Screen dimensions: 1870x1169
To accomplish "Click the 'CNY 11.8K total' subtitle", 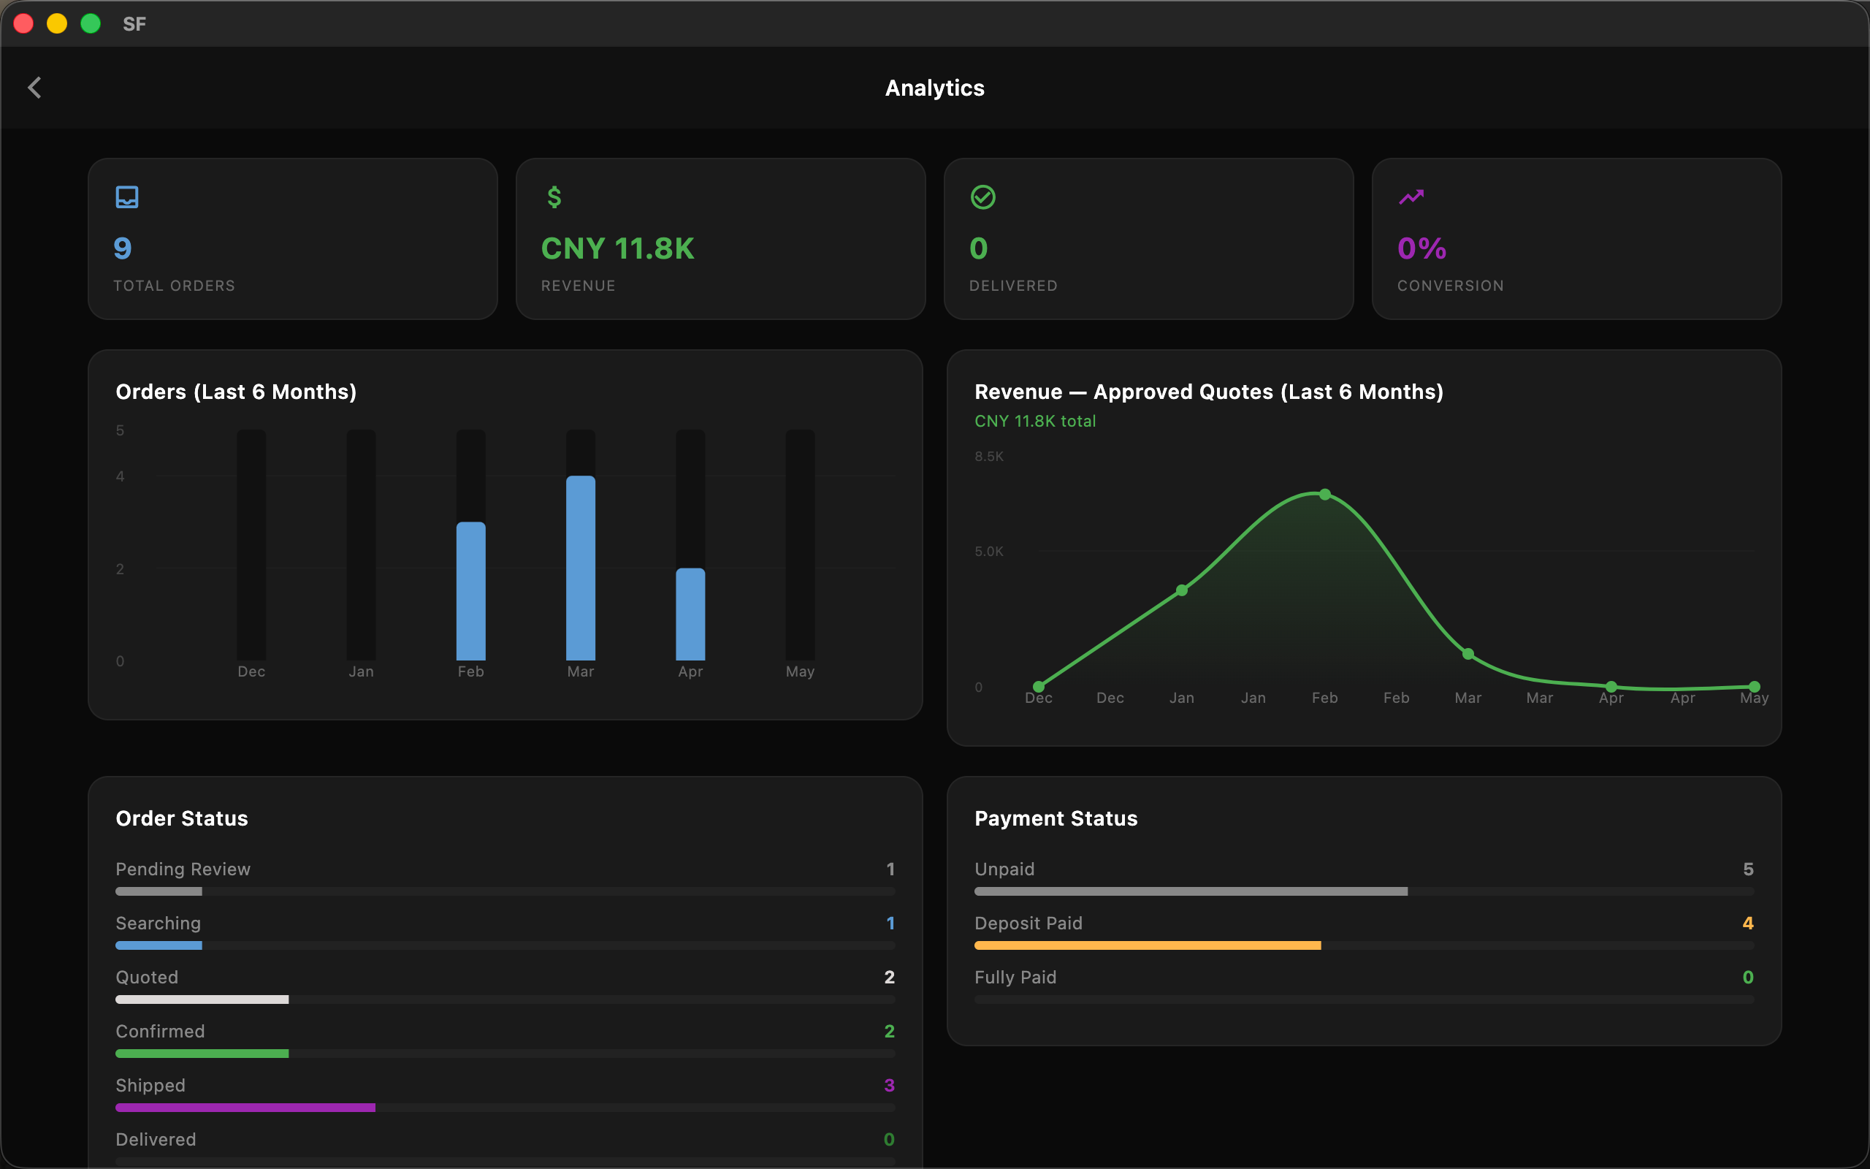I will 1034,422.
